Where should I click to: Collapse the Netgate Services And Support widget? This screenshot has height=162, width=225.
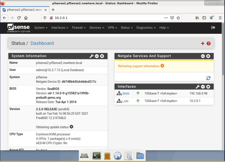point(203,56)
